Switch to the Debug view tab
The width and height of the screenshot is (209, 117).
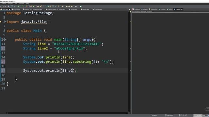pyautogui.click(x=170, y=9)
